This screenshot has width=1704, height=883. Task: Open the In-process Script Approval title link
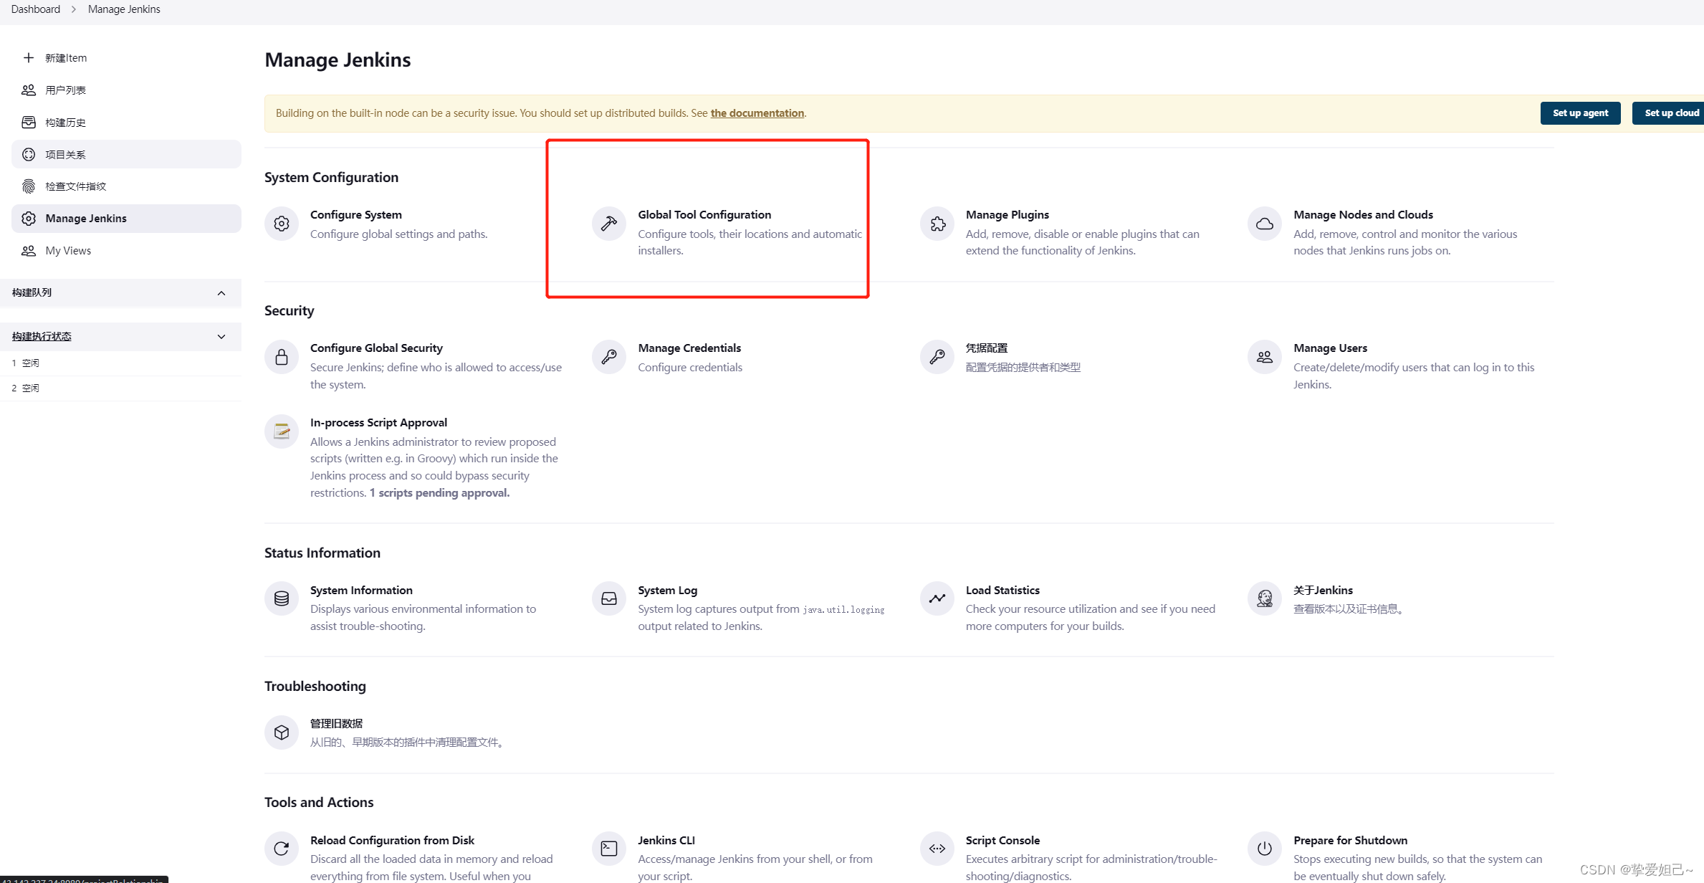tap(378, 422)
